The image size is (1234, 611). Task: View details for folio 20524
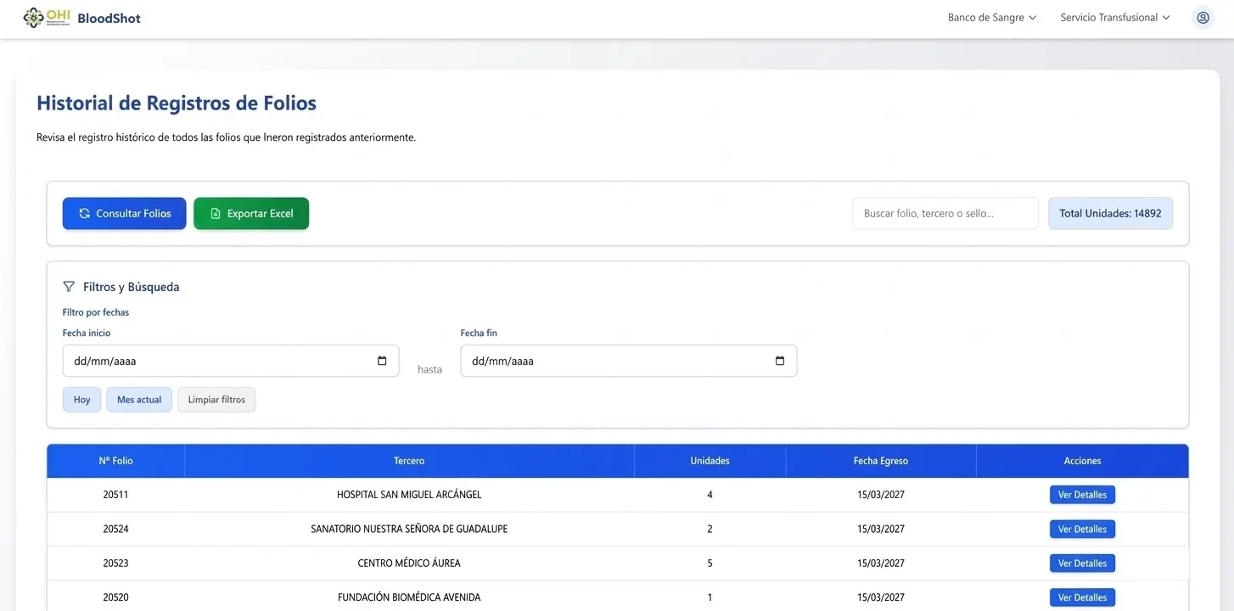pos(1082,529)
